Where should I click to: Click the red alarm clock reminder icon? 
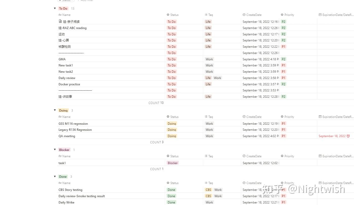click(348, 136)
